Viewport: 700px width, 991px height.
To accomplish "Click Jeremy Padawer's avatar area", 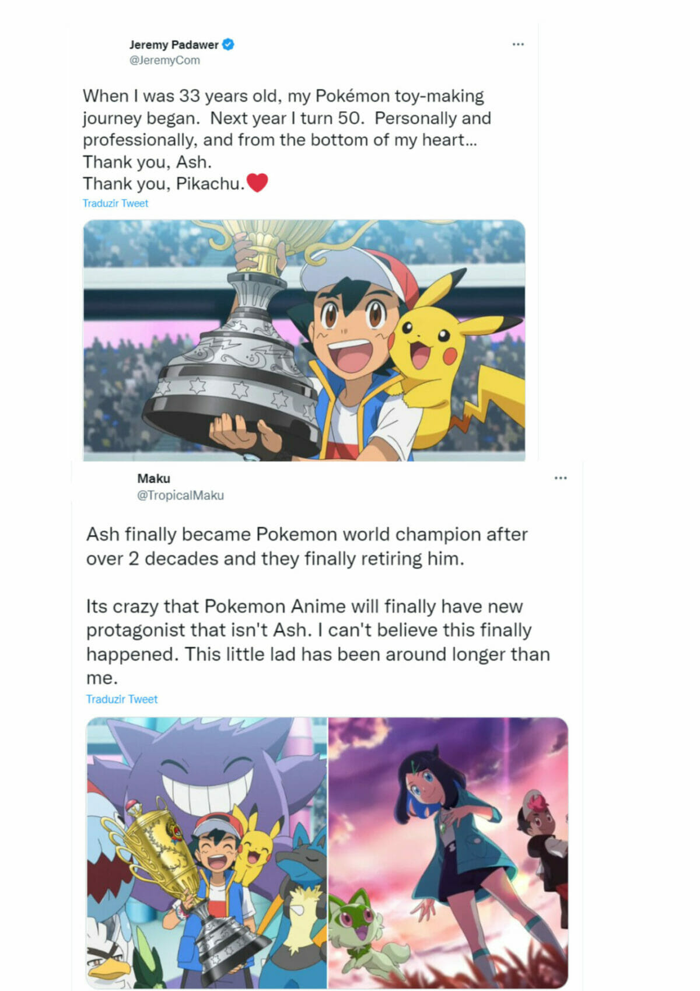I will [x=104, y=53].
